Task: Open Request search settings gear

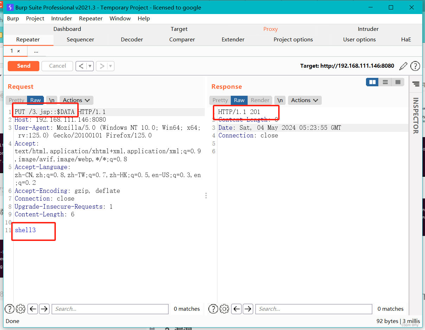Action: coord(21,309)
